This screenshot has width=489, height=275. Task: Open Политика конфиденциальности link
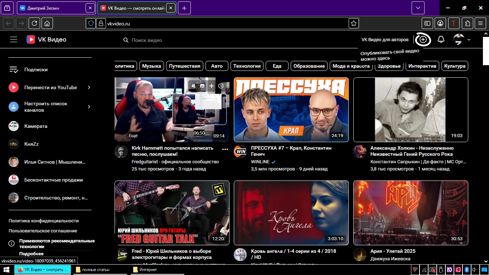tap(44, 221)
